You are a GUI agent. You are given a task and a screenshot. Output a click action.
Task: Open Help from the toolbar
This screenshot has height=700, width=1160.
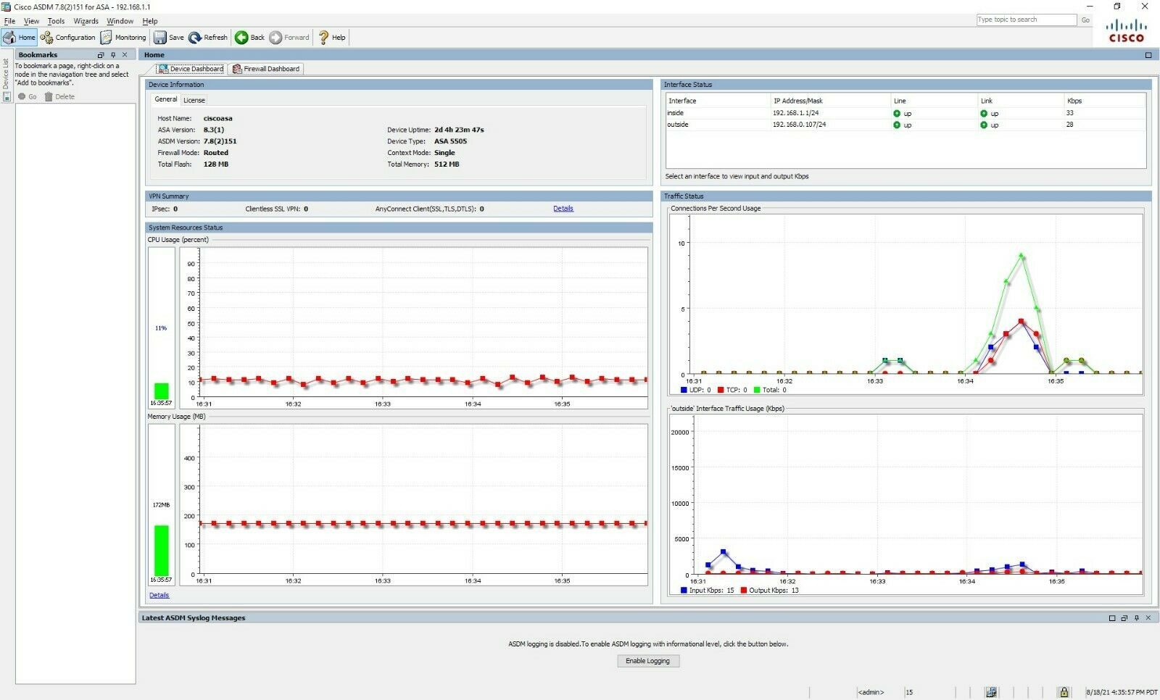tap(332, 38)
